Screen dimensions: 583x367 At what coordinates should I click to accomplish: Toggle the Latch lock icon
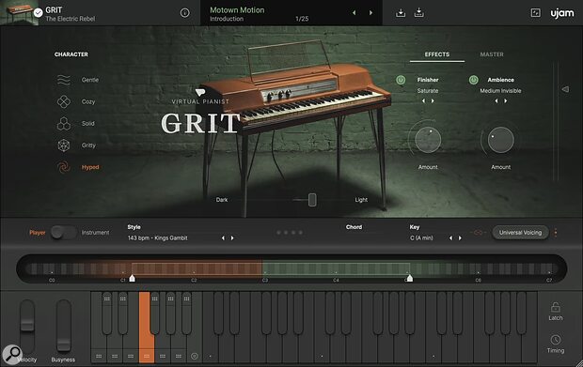556,307
